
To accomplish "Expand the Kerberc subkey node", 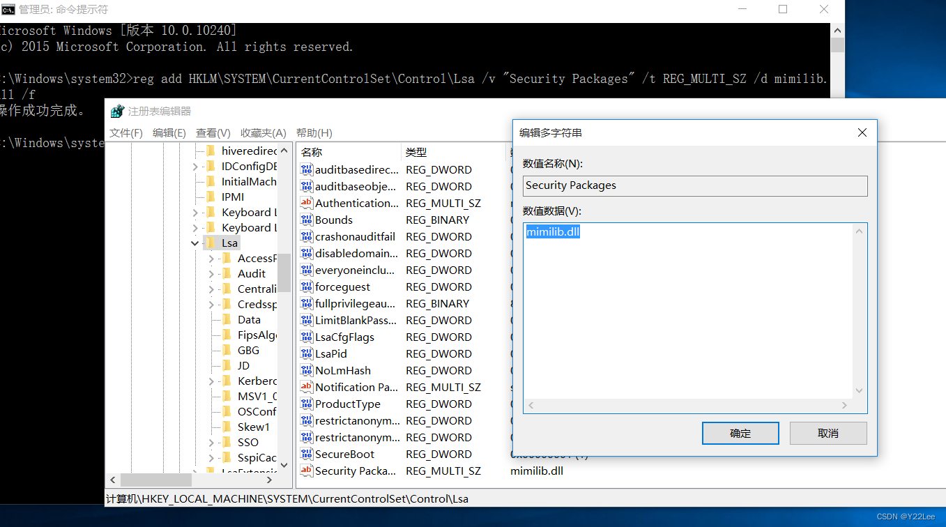I will pyautogui.click(x=211, y=381).
